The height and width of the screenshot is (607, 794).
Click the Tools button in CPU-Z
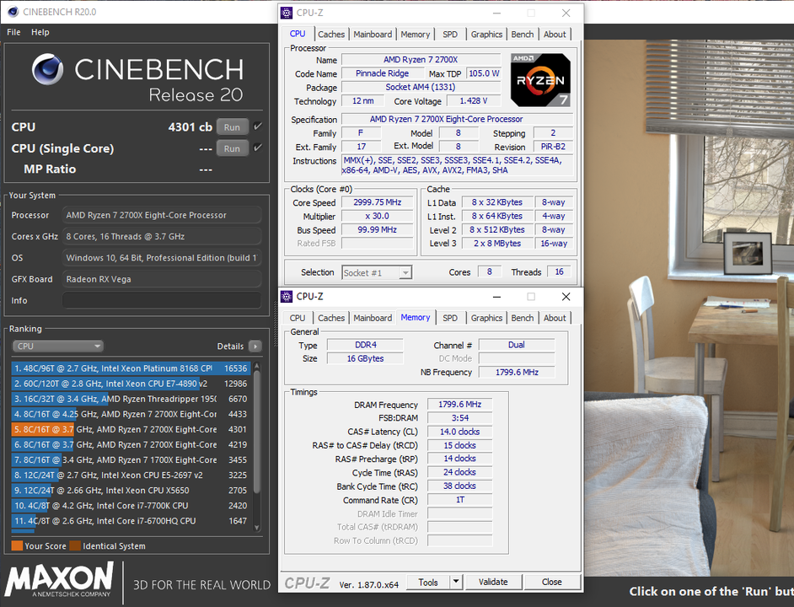(x=428, y=583)
